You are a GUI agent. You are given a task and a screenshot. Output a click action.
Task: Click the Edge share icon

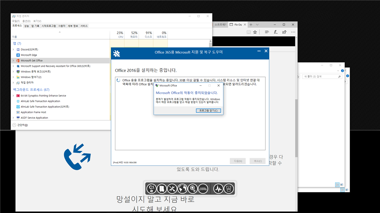(x=284, y=32)
